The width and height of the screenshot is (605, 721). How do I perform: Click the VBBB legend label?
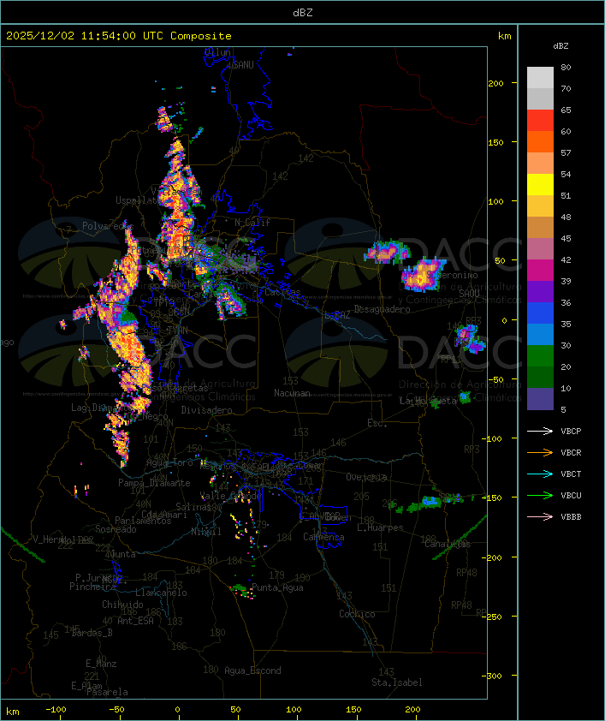(x=571, y=517)
